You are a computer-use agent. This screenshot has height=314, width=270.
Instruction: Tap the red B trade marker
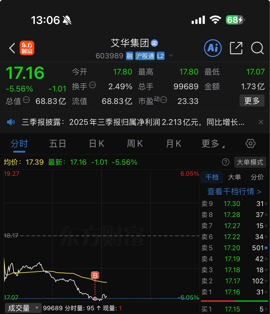click(95, 275)
